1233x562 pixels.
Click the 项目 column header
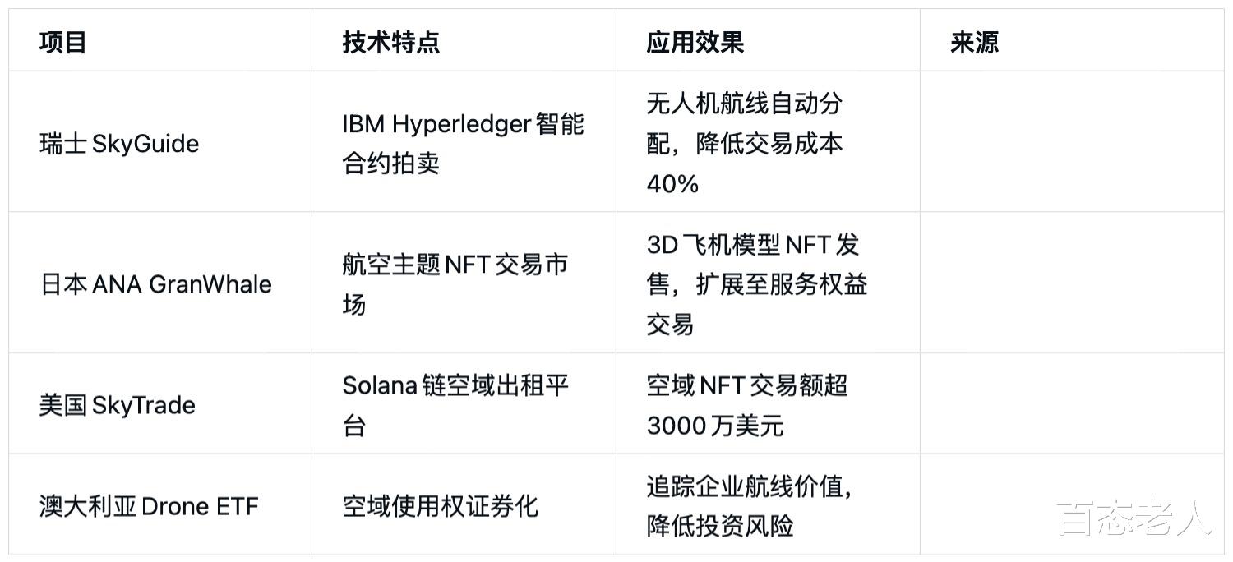63,42
